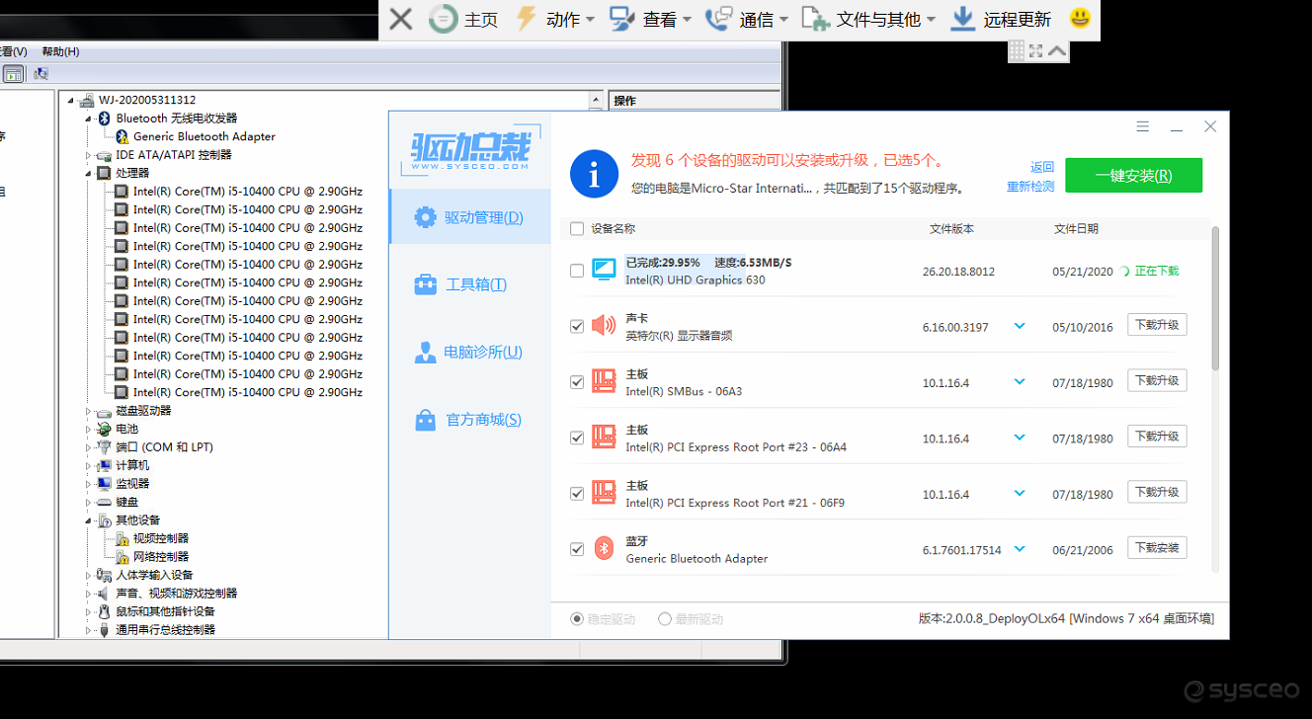Check the select-all checkbox beside 设备名称
The image size is (1312, 719).
[x=577, y=229]
